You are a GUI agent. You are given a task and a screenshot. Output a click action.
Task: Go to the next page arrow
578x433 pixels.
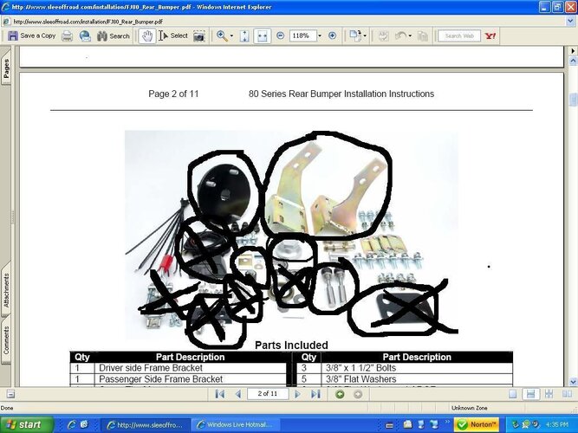tap(297, 394)
